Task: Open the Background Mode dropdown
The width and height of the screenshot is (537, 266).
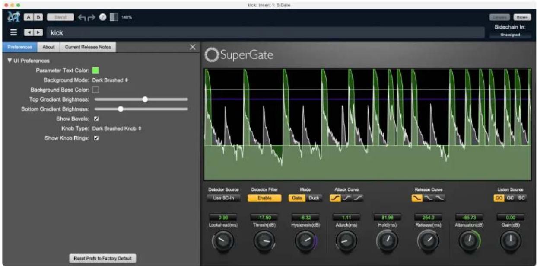Action: point(110,80)
